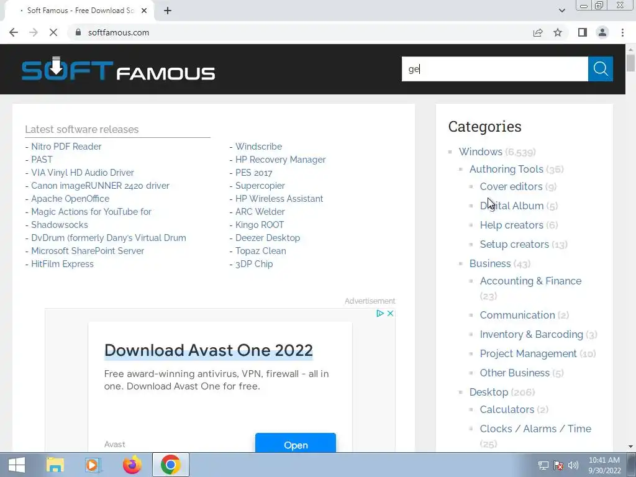Click the tab search chevron
636x477 pixels.
point(561,11)
